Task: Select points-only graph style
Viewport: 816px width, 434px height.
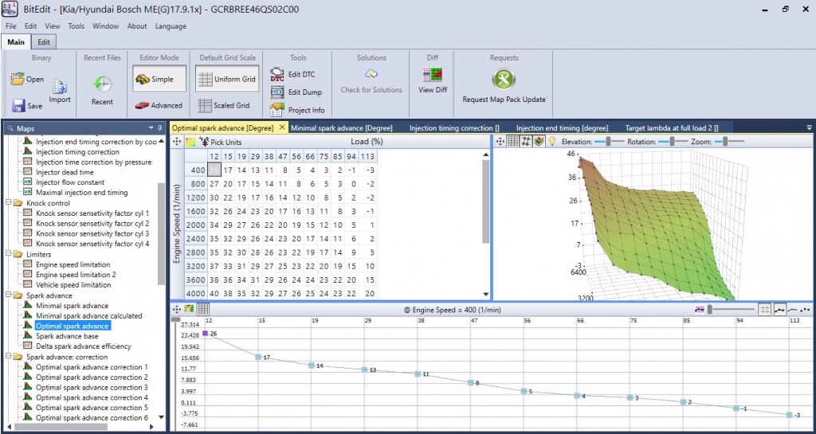Action: pyautogui.click(x=806, y=309)
